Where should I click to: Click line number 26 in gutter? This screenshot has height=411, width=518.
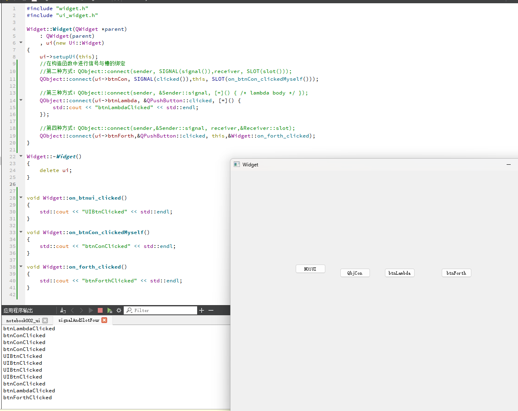(13, 184)
